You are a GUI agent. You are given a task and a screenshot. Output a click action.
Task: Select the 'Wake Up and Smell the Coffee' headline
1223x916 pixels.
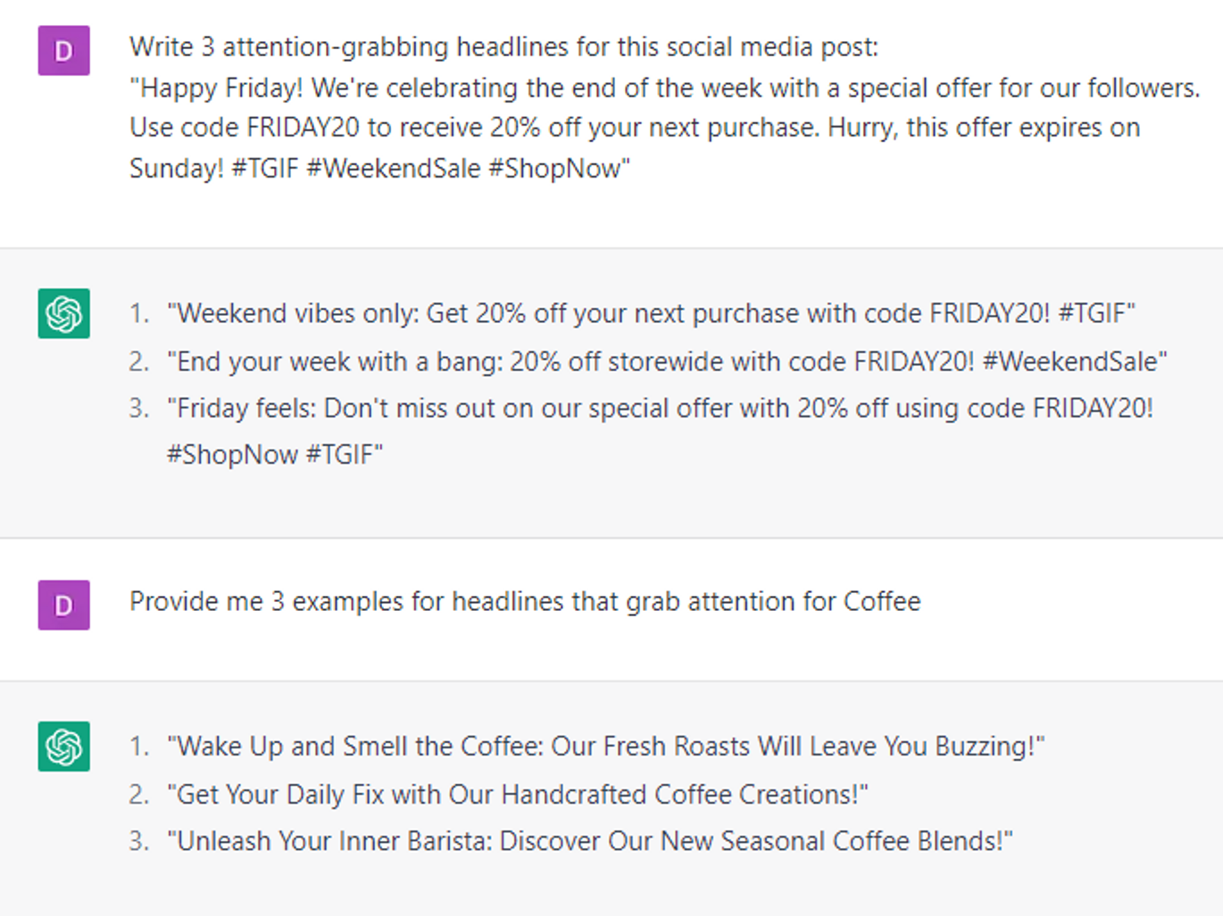[605, 746]
